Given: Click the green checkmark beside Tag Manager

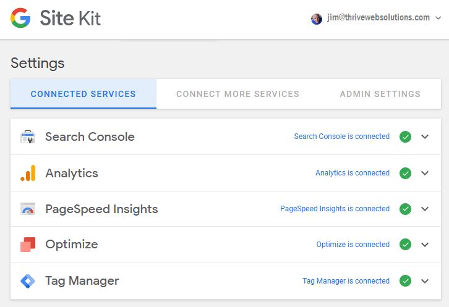Looking at the screenshot, I should coord(405,281).
